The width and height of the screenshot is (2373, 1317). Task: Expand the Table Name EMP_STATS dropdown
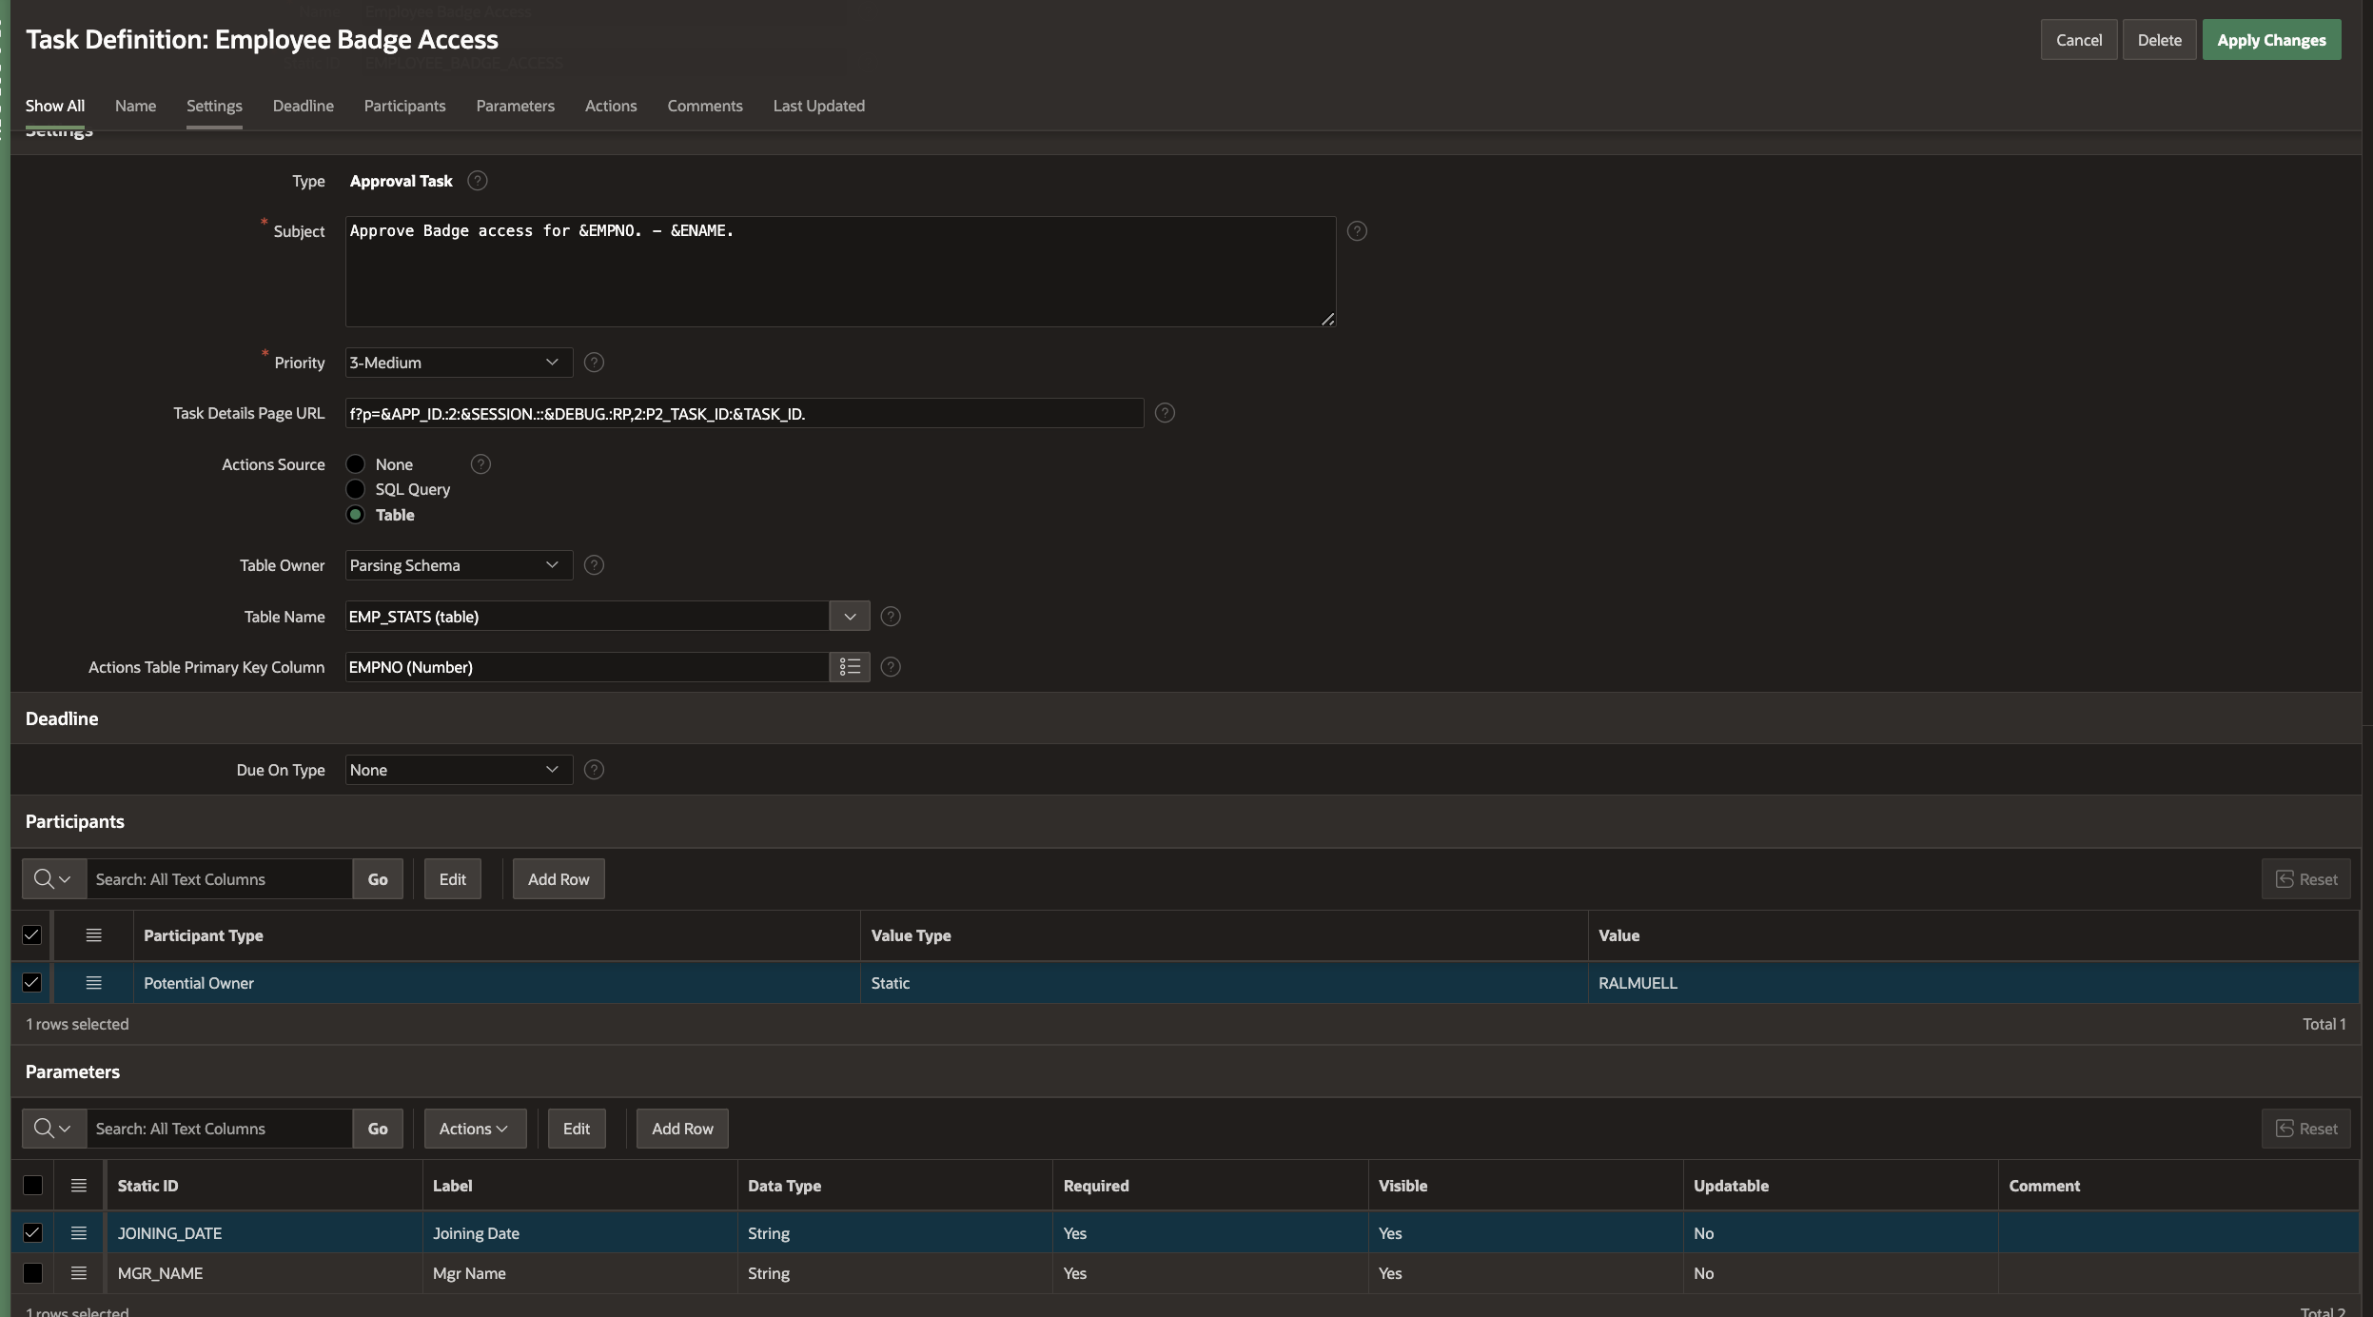[850, 617]
